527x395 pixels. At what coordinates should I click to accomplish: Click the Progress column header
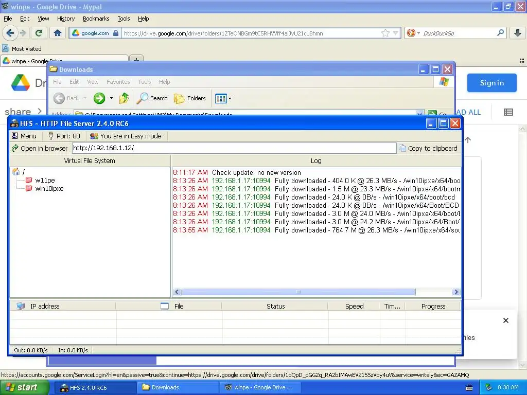(433, 306)
